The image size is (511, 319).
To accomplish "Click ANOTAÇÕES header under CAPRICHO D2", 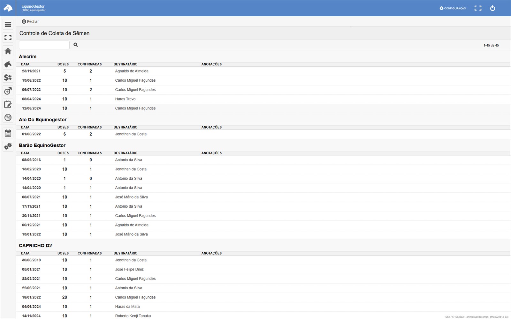I will pyautogui.click(x=211, y=253).
